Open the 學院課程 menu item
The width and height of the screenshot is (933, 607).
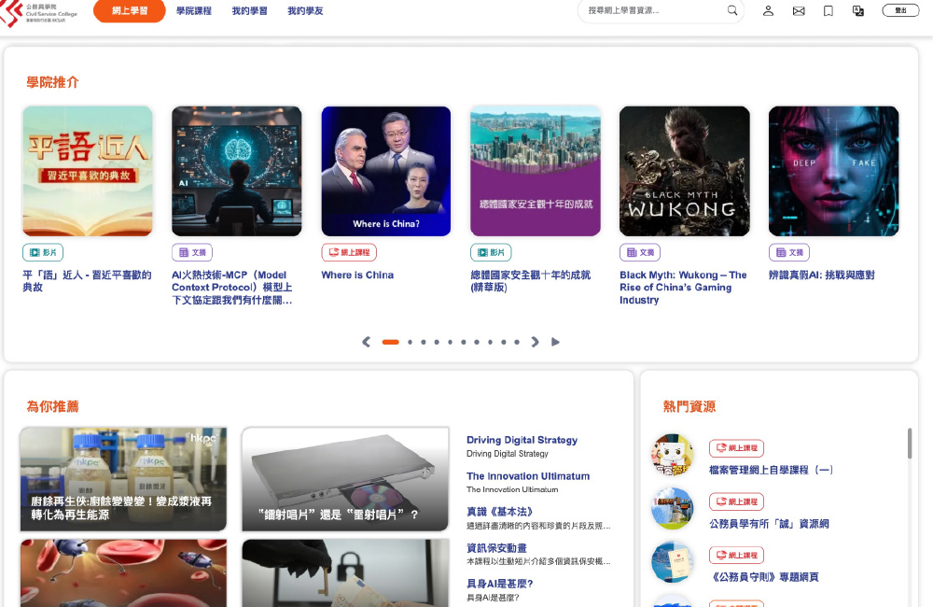(194, 11)
